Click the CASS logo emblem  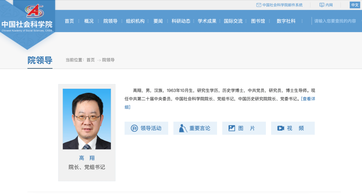click(35, 11)
